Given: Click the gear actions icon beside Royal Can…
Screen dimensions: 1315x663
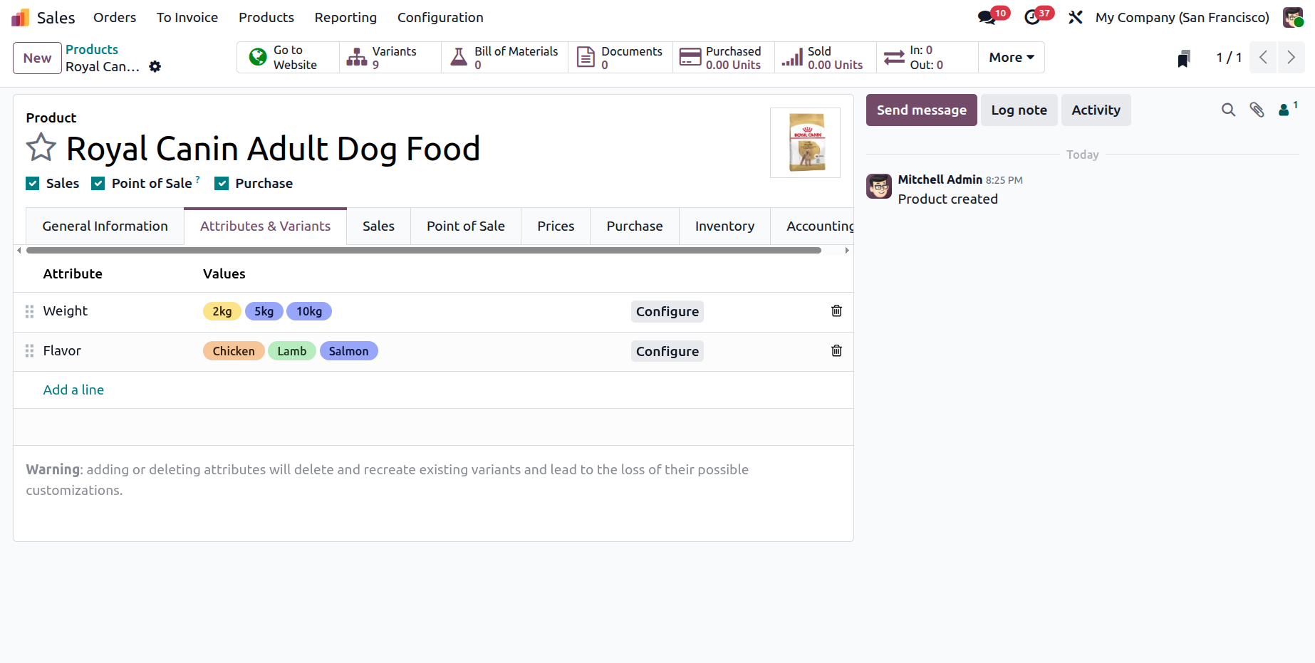Looking at the screenshot, I should pos(155,66).
